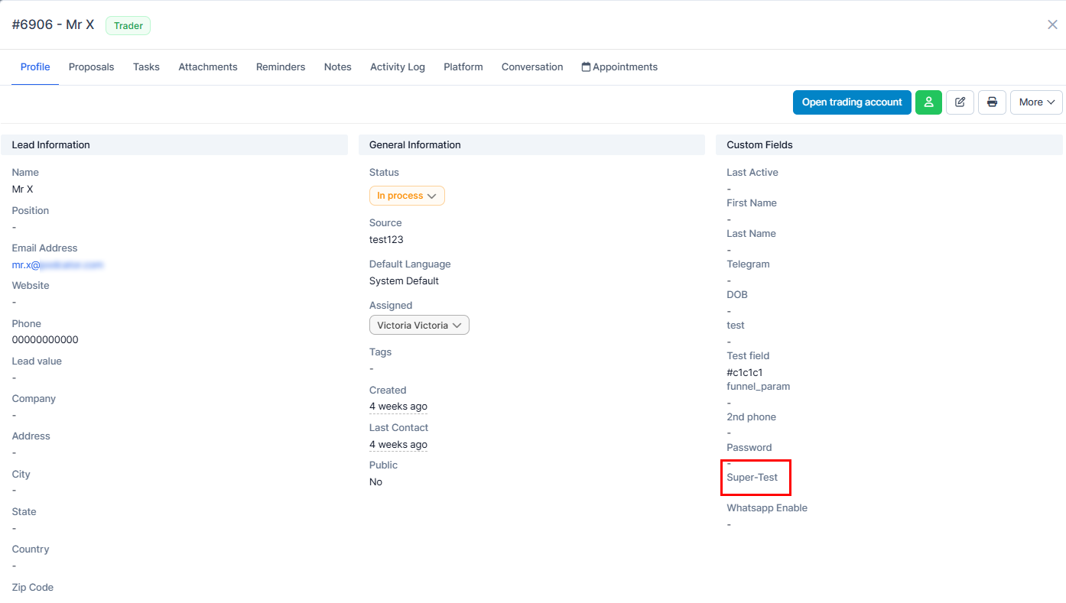Click the print icon button
This screenshot has height=603, width=1066.
click(992, 102)
